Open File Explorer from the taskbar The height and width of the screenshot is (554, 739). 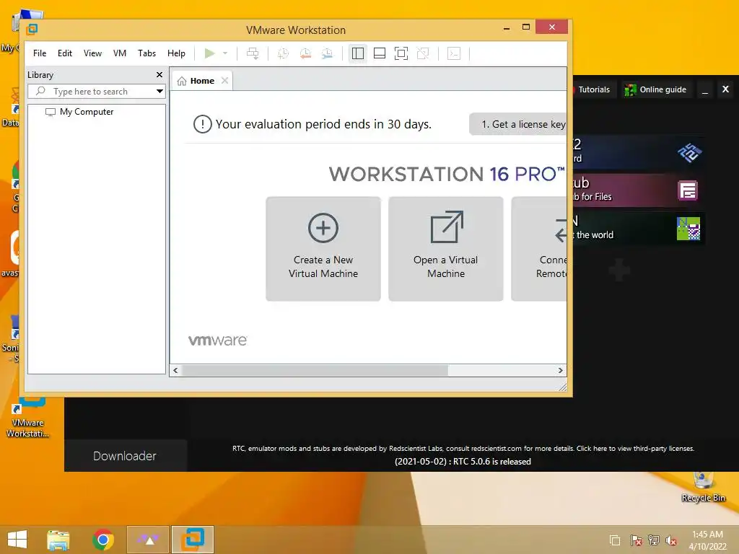58,540
